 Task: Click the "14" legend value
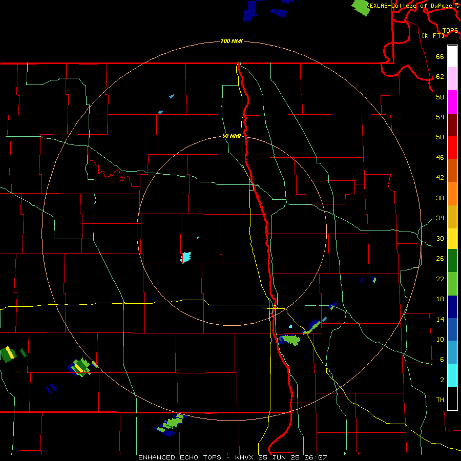click(x=440, y=319)
